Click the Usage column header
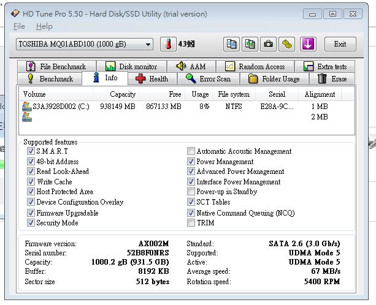376x305 pixels. [199, 94]
